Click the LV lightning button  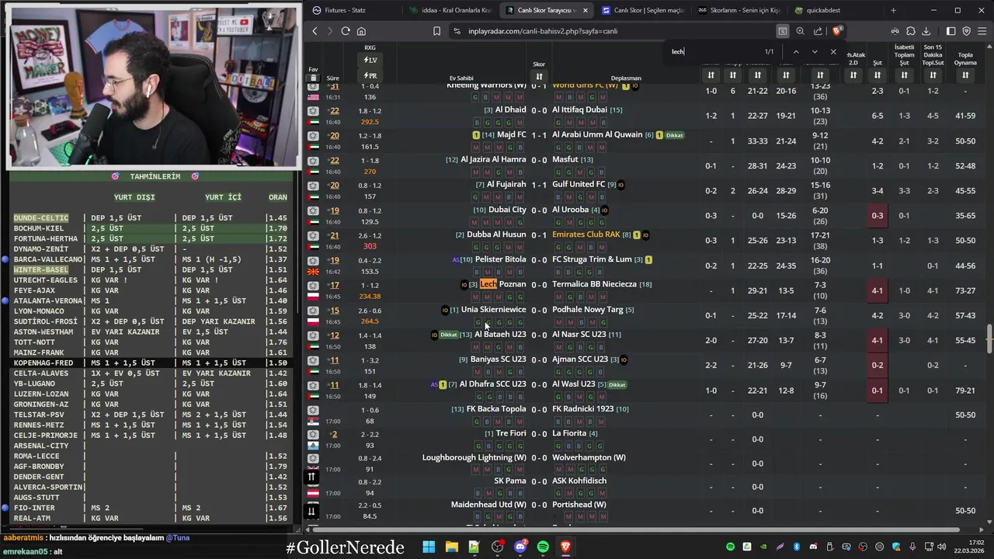370,61
